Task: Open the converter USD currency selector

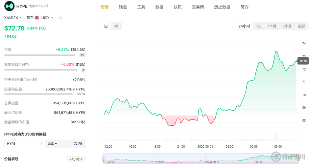Action: [x=52, y=144]
